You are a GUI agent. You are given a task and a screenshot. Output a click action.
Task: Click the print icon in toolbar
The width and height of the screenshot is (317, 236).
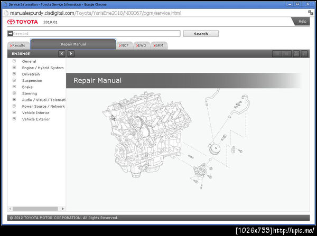coord(296,53)
